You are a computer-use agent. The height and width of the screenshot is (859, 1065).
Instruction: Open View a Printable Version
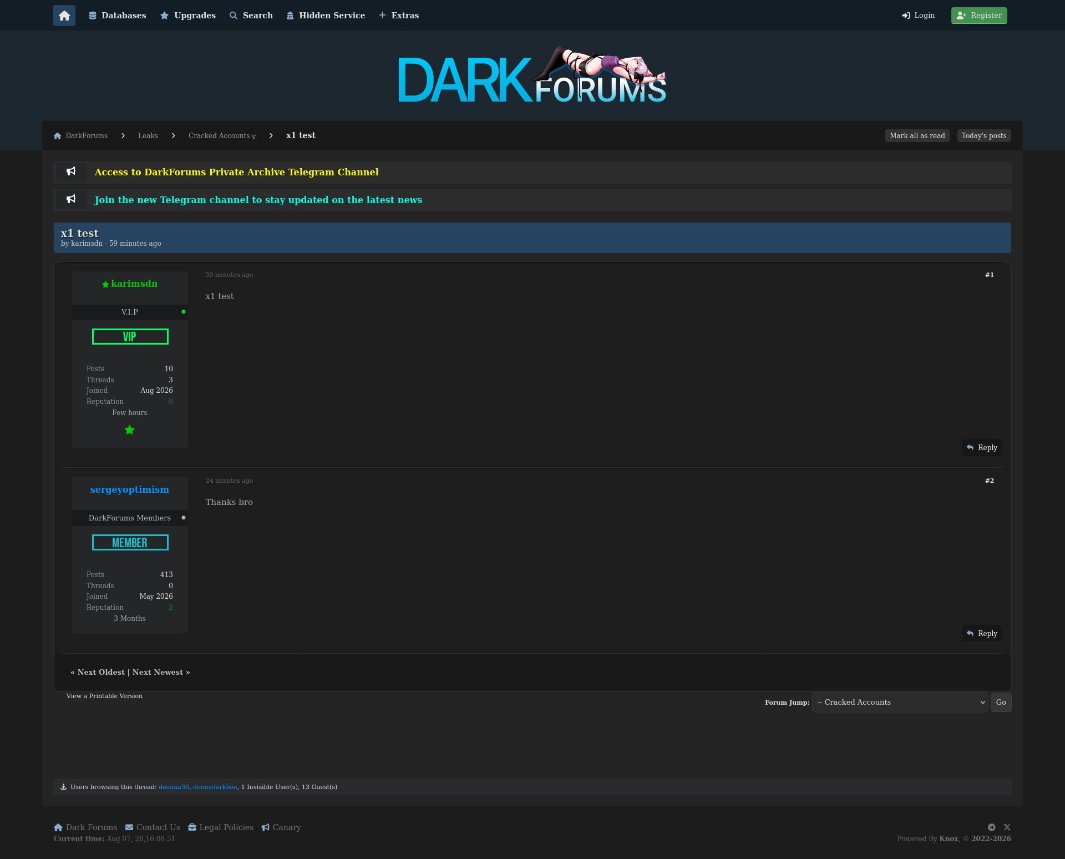[104, 696]
